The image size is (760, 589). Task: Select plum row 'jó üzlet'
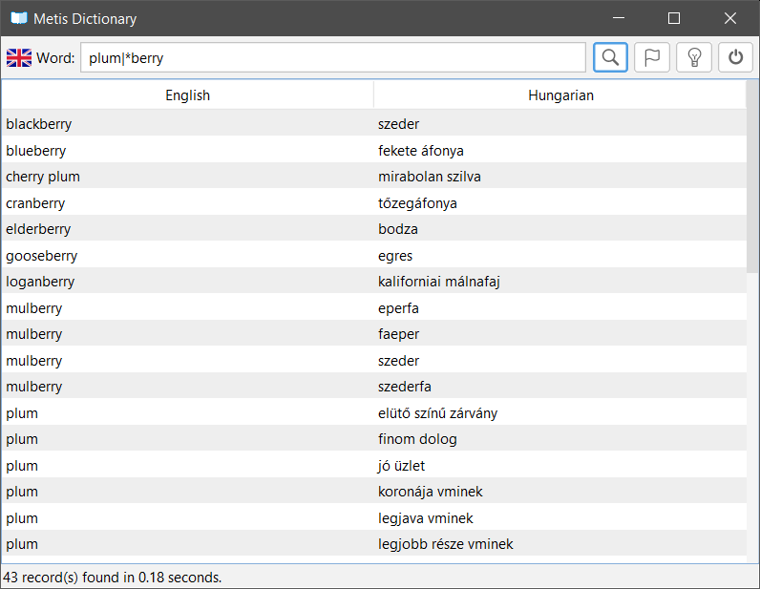373,466
